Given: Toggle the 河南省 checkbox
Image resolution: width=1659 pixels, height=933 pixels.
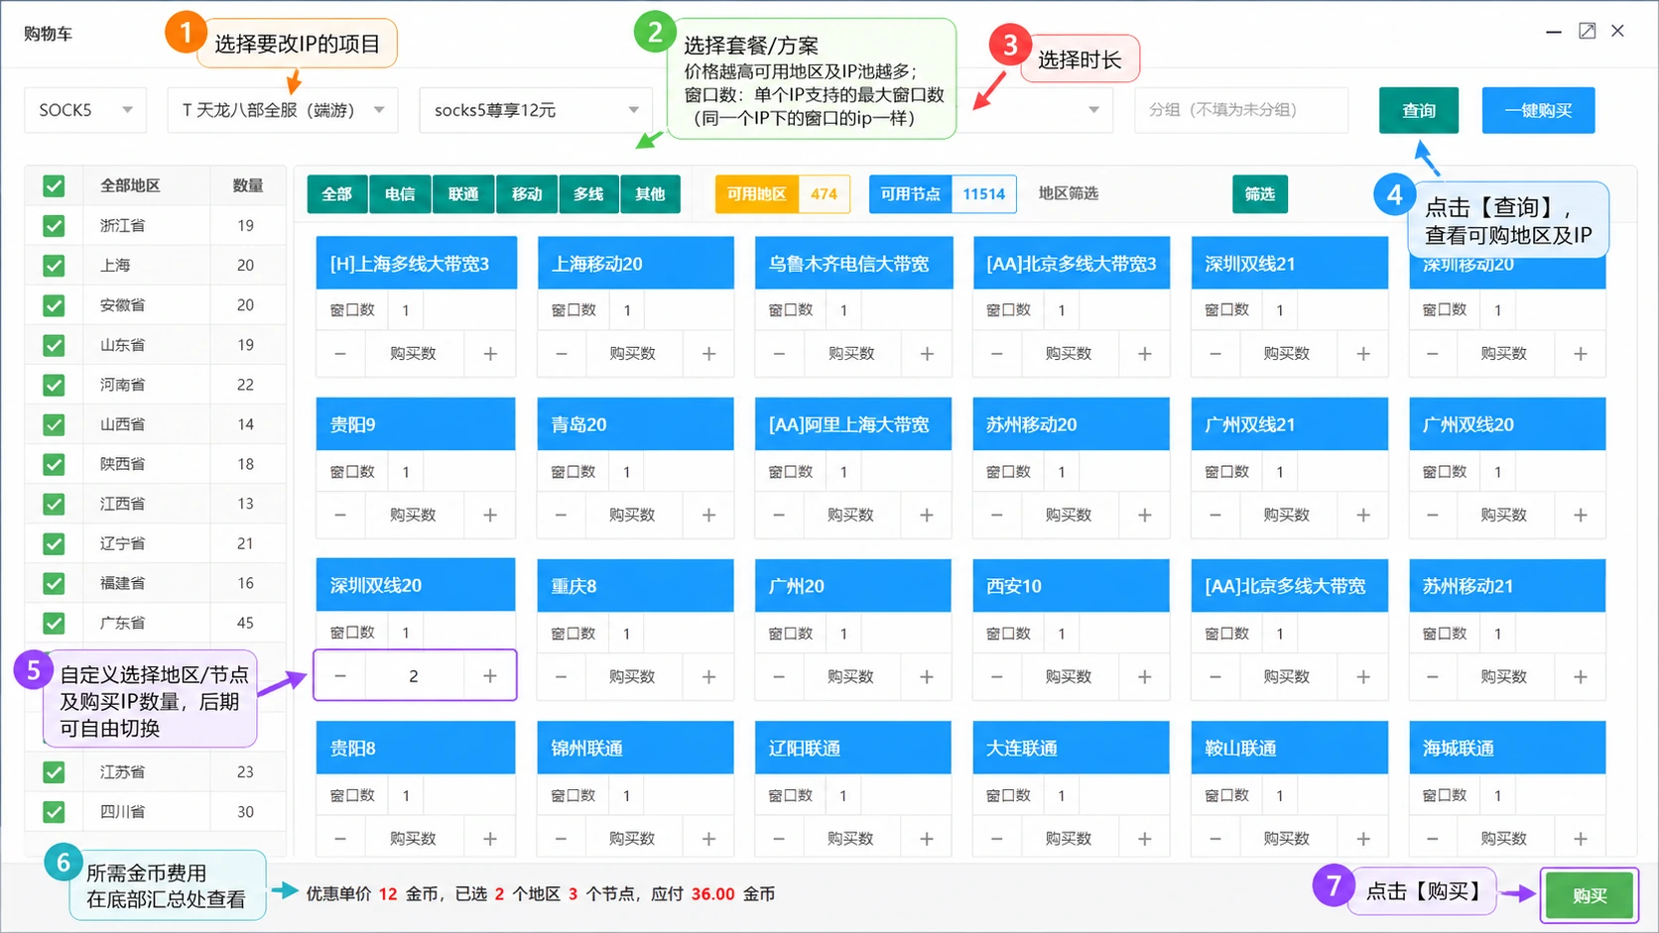Looking at the screenshot, I should (54, 385).
